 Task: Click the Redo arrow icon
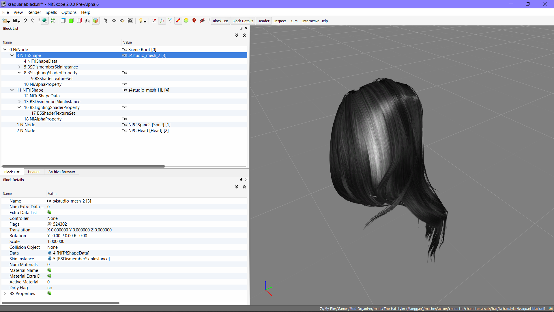(x=33, y=21)
